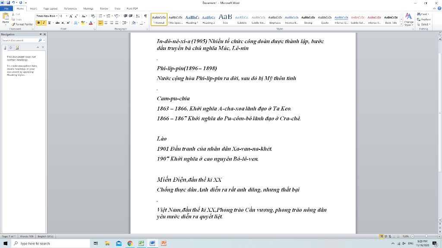Image resolution: width=442 pixels, height=248 pixels.
Task: Apply the Subtitle style
Action: 242,19
